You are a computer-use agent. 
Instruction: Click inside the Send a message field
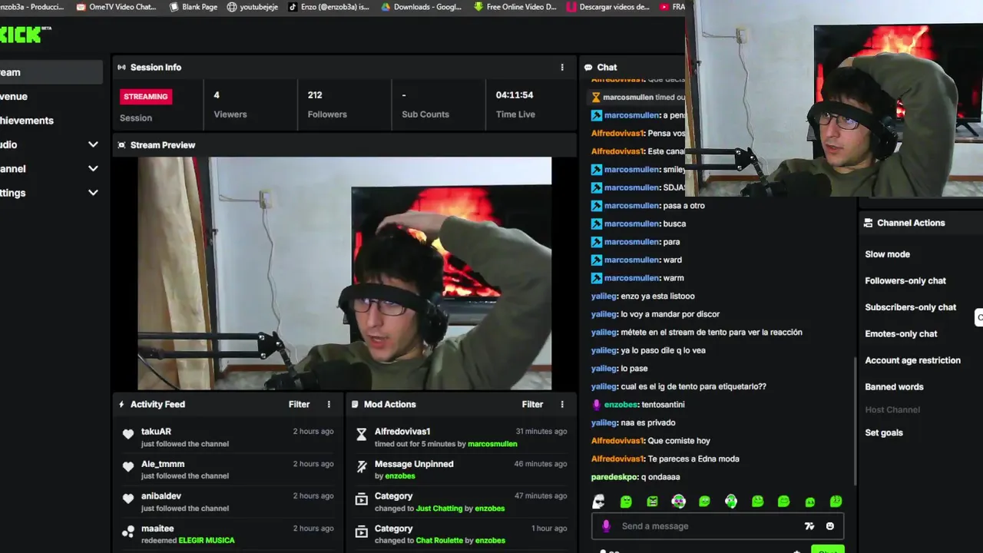tap(717, 526)
